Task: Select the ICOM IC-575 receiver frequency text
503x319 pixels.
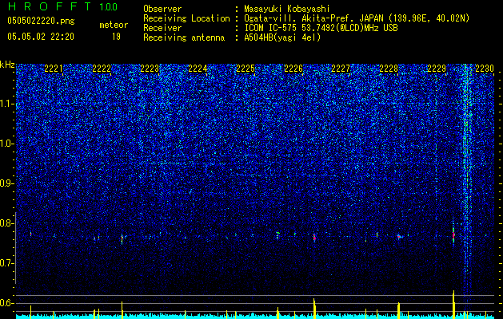Action: [321, 28]
